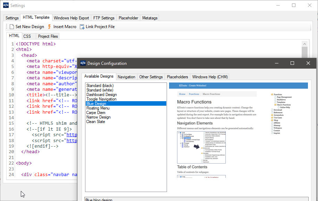
Task: Pick the Toogle Navigation design
Action: tap(126, 99)
